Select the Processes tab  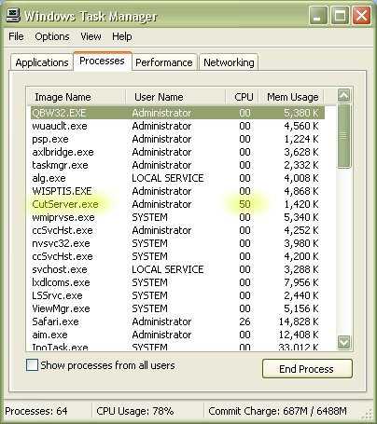click(x=102, y=61)
